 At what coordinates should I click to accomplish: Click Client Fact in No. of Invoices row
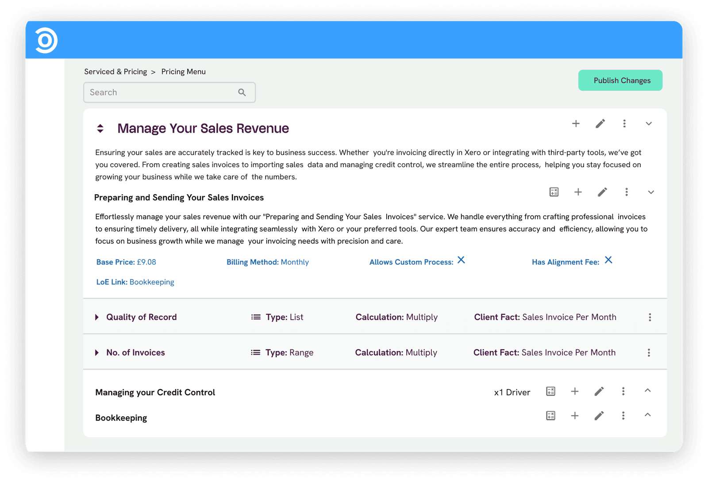pyautogui.click(x=544, y=352)
